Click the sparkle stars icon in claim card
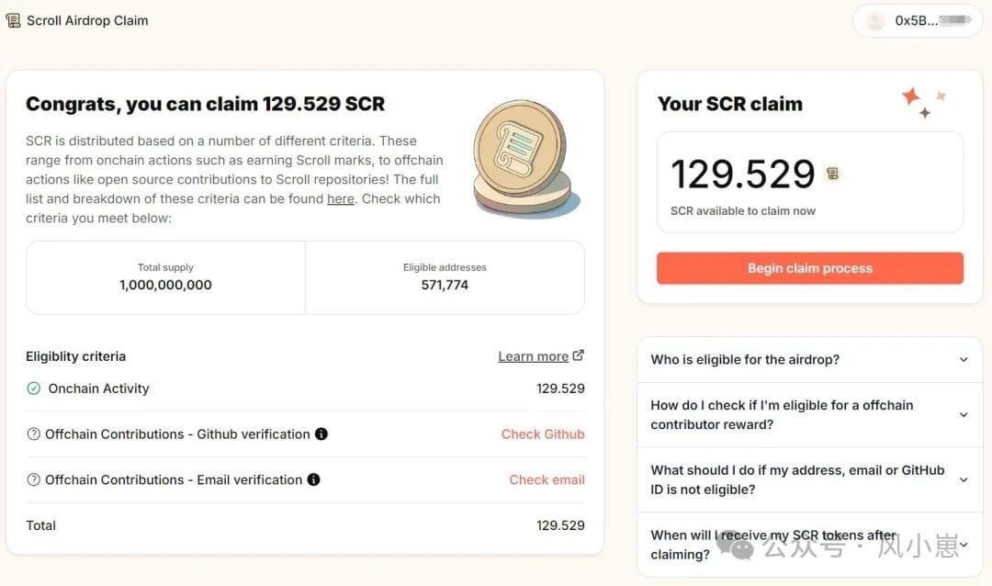 tap(924, 103)
